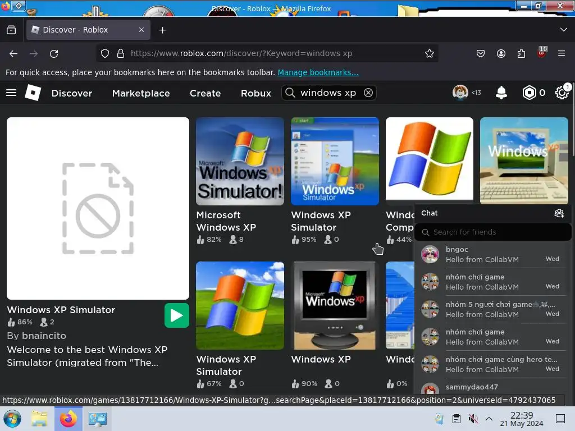Open tracking protection shield icon

pyautogui.click(x=105, y=53)
